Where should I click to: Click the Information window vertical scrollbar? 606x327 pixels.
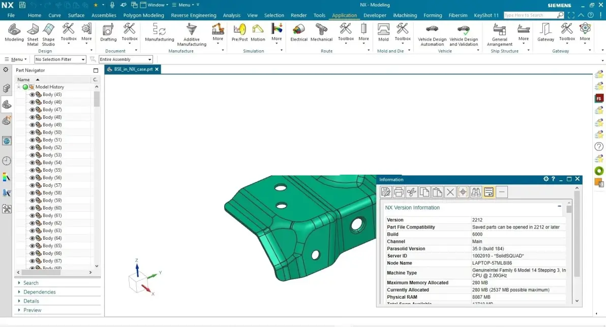tap(577, 234)
